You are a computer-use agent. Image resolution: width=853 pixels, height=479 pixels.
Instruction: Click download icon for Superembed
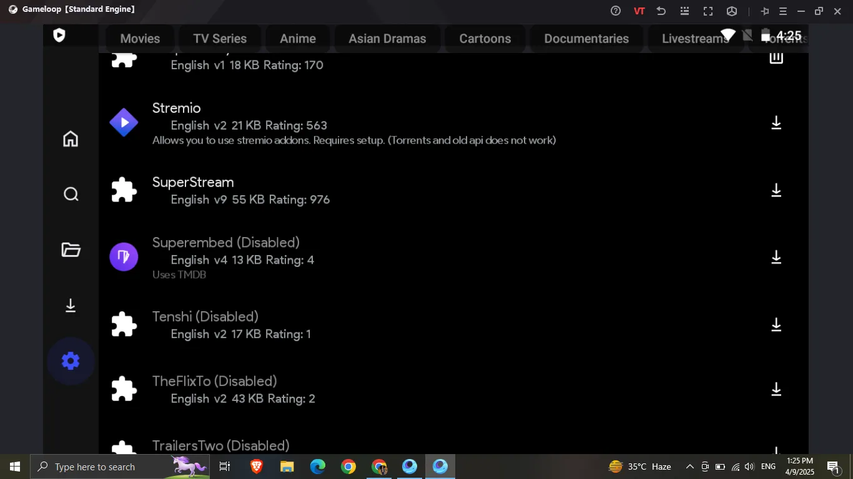pyautogui.click(x=776, y=257)
